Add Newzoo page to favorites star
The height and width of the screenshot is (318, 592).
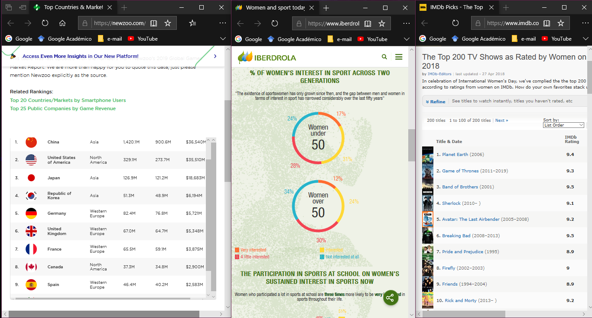click(168, 23)
